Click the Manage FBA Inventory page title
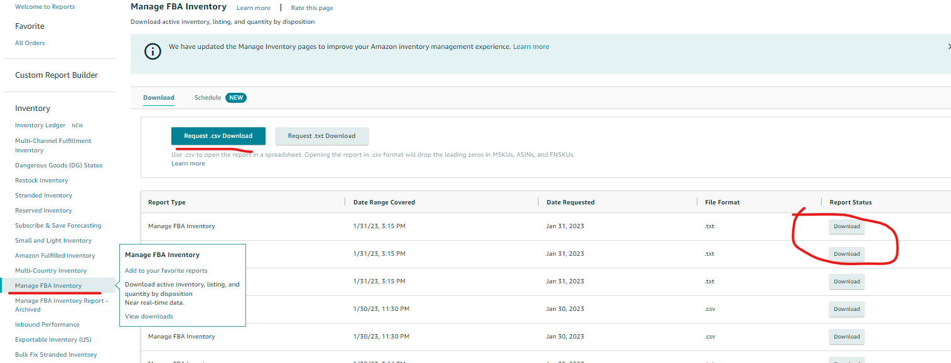 [x=179, y=7]
